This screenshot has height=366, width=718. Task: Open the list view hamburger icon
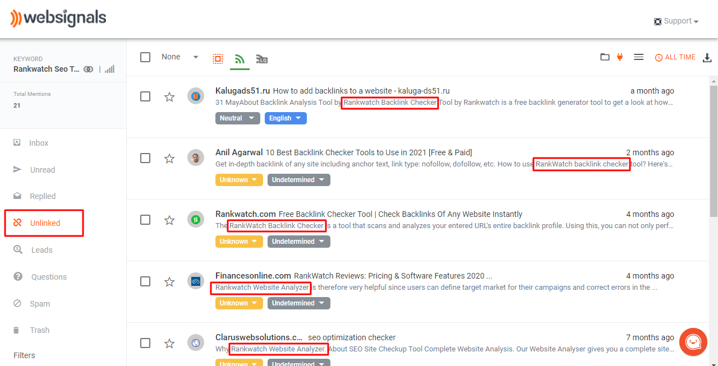click(638, 57)
